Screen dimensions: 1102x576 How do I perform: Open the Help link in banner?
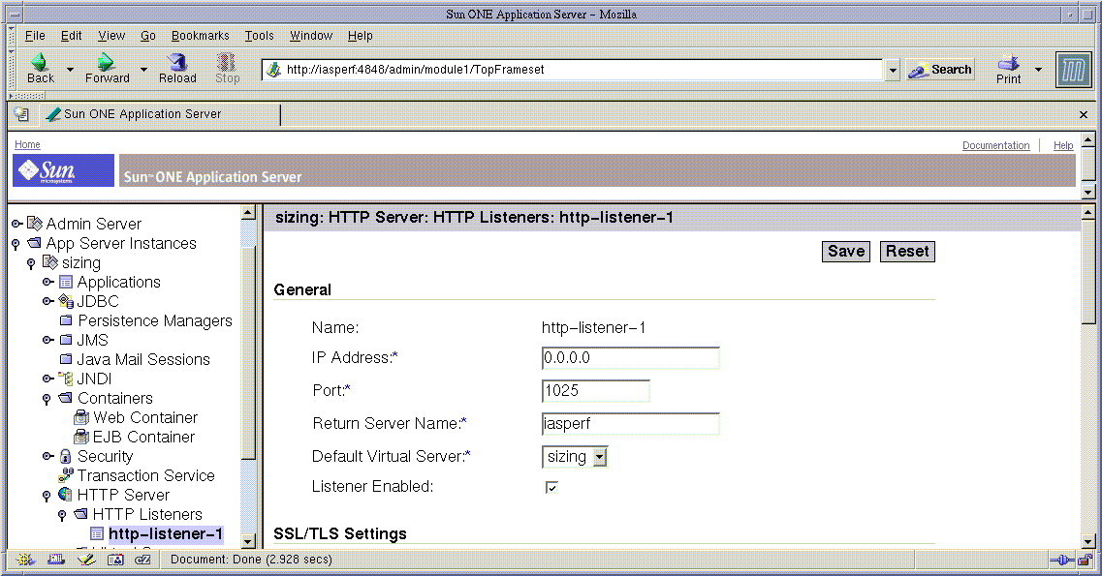pyautogui.click(x=1062, y=145)
